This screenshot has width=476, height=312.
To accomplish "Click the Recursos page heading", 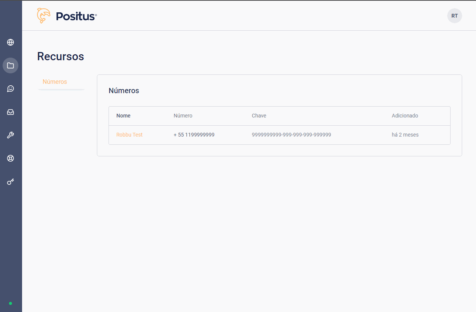I will click(61, 56).
